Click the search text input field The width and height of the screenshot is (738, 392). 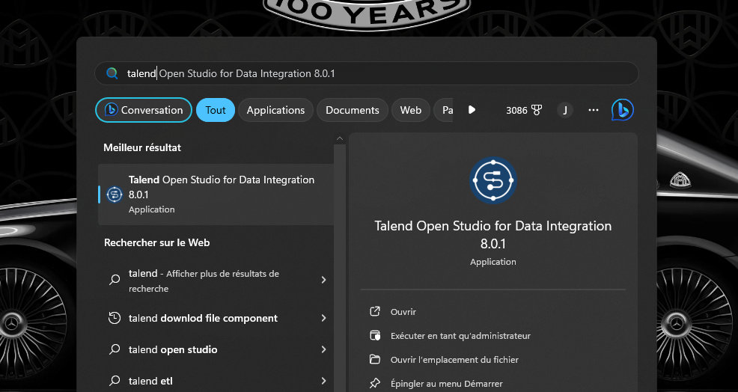367,73
